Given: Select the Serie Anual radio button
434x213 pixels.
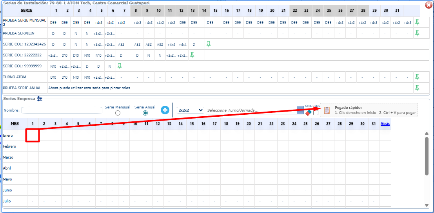Looking at the screenshot, I should (x=145, y=113).
